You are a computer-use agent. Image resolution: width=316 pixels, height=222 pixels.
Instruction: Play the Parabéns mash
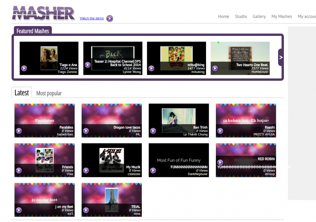coord(19,131)
